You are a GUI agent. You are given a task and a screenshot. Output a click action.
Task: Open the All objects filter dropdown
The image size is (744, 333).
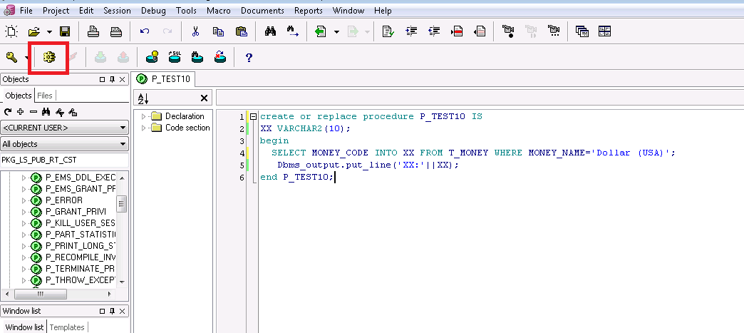[65, 144]
